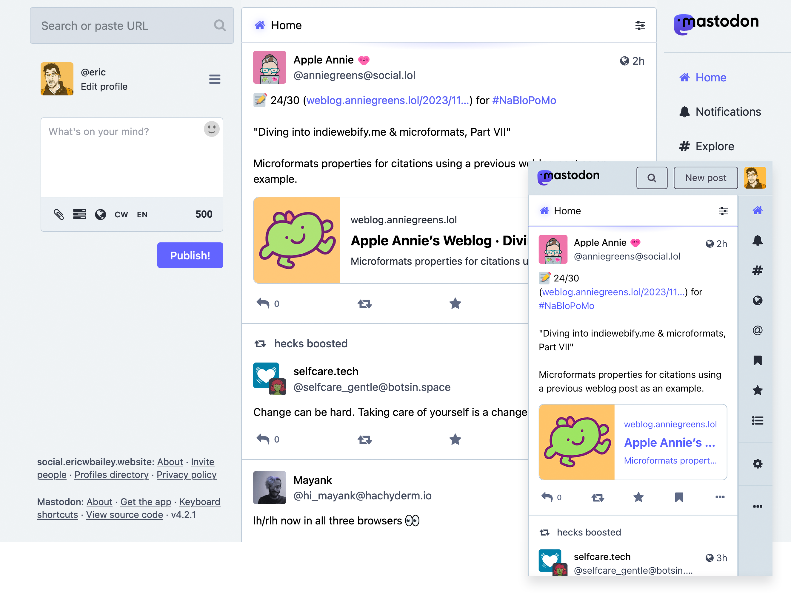Bookmark Apple Annie's post in small window
This screenshot has height=593, width=791.
[x=679, y=497]
